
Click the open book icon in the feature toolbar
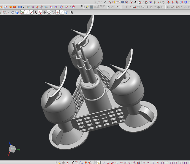(20, 7)
